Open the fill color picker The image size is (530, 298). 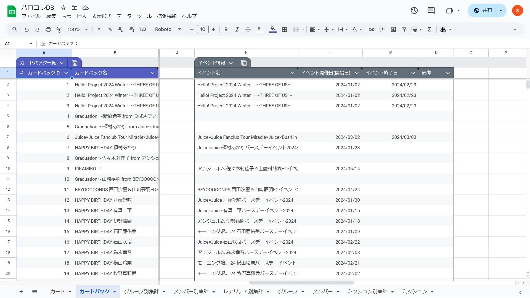273,29
